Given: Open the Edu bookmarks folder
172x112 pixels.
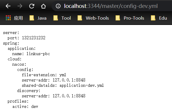Looking at the screenshot, I should coord(159,18).
